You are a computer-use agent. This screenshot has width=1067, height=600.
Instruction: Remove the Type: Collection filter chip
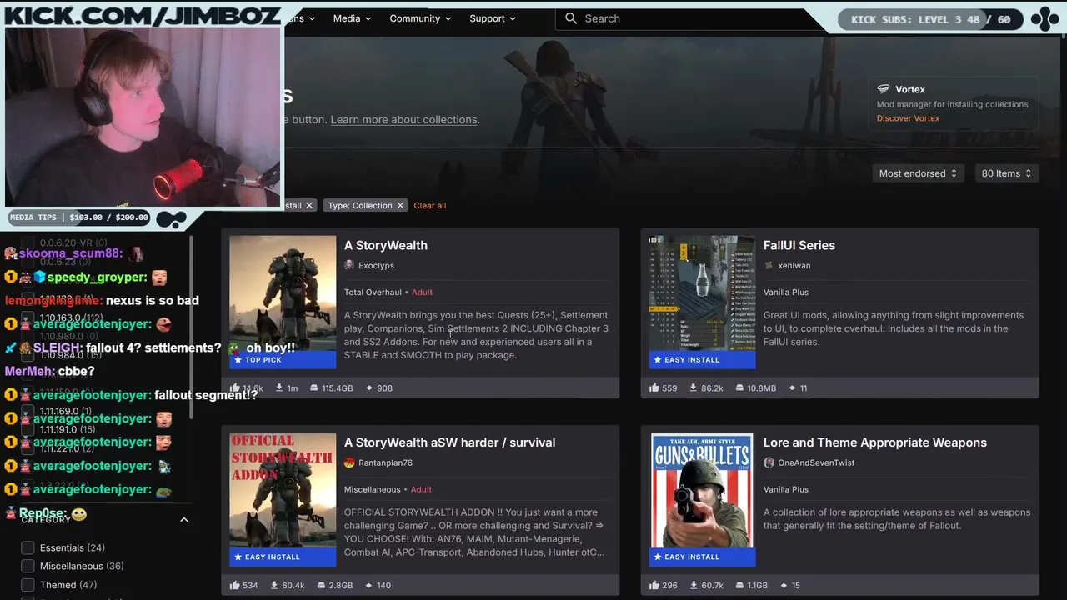(400, 205)
